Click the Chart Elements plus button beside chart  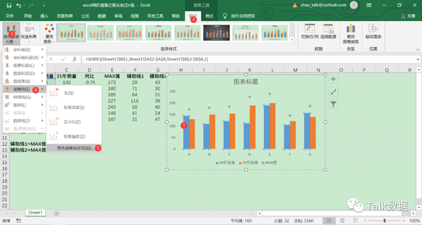333,79
